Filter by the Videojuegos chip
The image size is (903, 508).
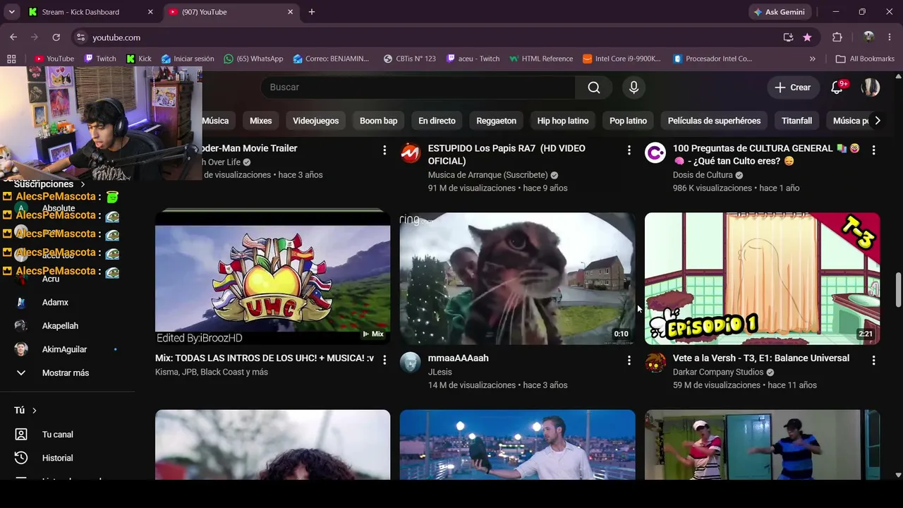pos(315,121)
